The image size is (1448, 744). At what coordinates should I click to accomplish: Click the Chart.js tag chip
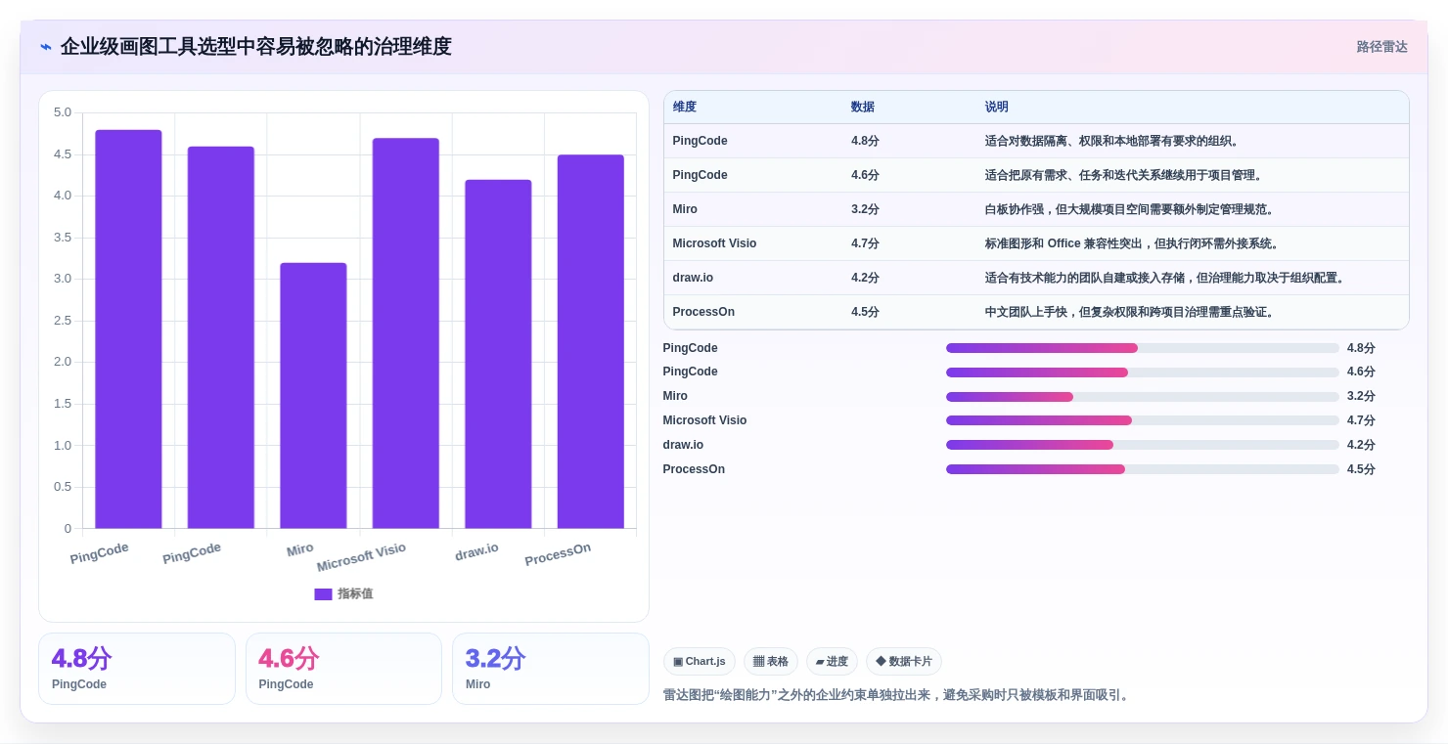(x=700, y=662)
